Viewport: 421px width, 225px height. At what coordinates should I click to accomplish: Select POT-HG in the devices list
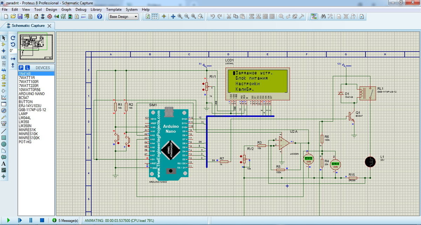pos(36,142)
